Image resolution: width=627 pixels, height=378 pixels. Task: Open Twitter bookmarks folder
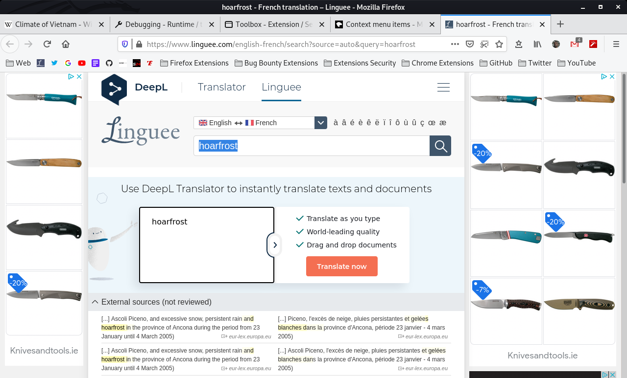tap(535, 63)
